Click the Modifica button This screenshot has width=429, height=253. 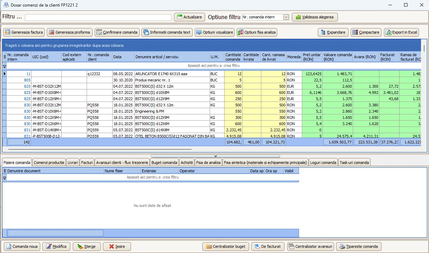click(56, 246)
